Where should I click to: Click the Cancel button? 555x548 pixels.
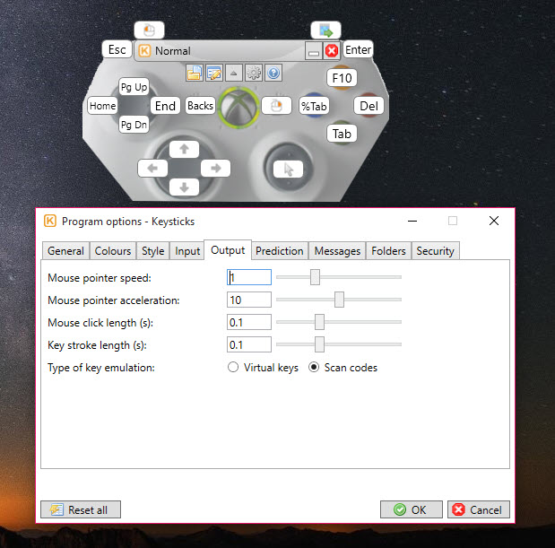click(479, 509)
